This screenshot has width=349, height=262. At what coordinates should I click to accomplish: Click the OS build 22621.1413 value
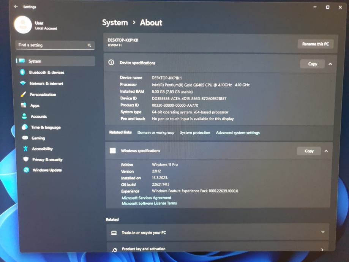pyautogui.click(x=161, y=184)
